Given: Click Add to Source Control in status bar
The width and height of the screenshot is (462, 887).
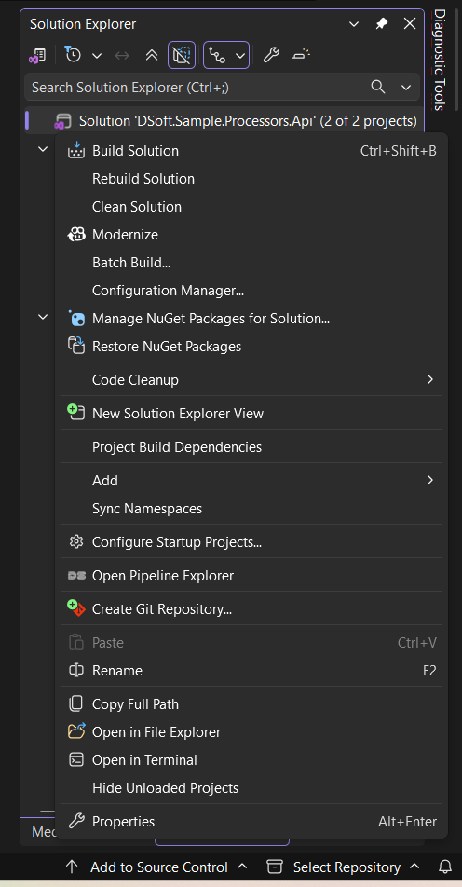Looking at the screenshot, I should click(156, 867).
